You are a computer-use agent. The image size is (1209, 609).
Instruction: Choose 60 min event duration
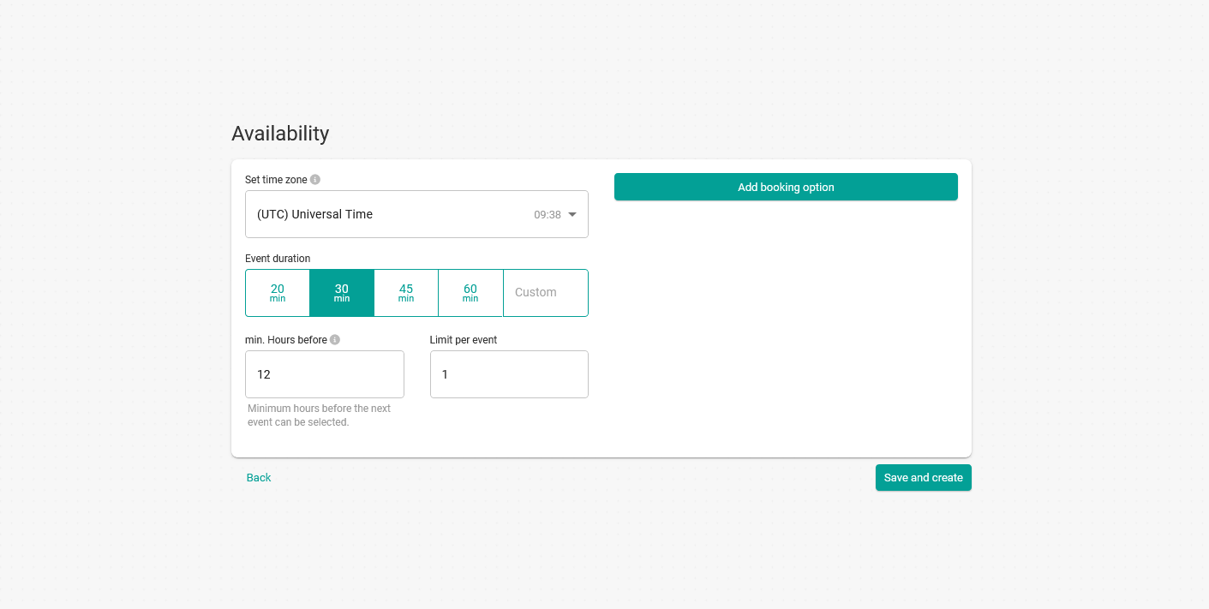click(470, 293)
